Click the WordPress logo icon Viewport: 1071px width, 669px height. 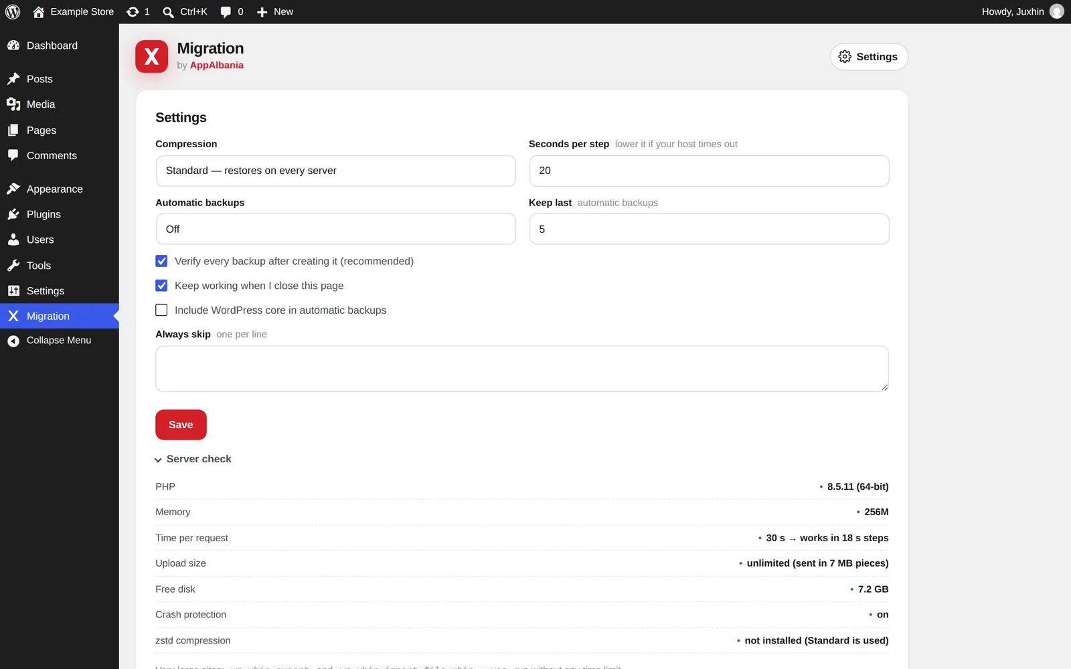[13, 12]
